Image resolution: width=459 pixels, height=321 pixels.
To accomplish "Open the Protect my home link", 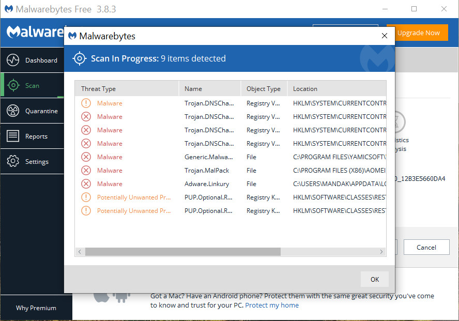I will pyautogui.click(x=272, y=305).
